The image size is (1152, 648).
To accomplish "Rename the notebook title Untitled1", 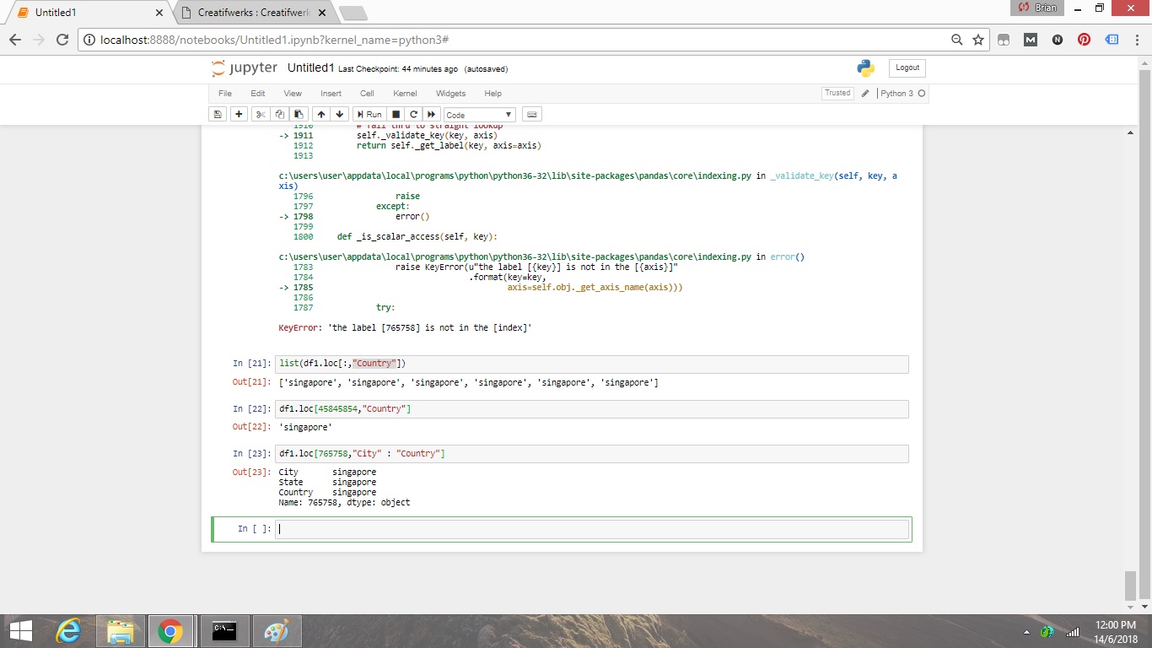I will [x=310, y=67].
